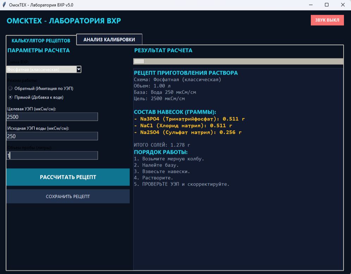Click the ИТОГО СОЛЕЙ: 1.278 г line
The image size is (351, 274).
point(162,145)
